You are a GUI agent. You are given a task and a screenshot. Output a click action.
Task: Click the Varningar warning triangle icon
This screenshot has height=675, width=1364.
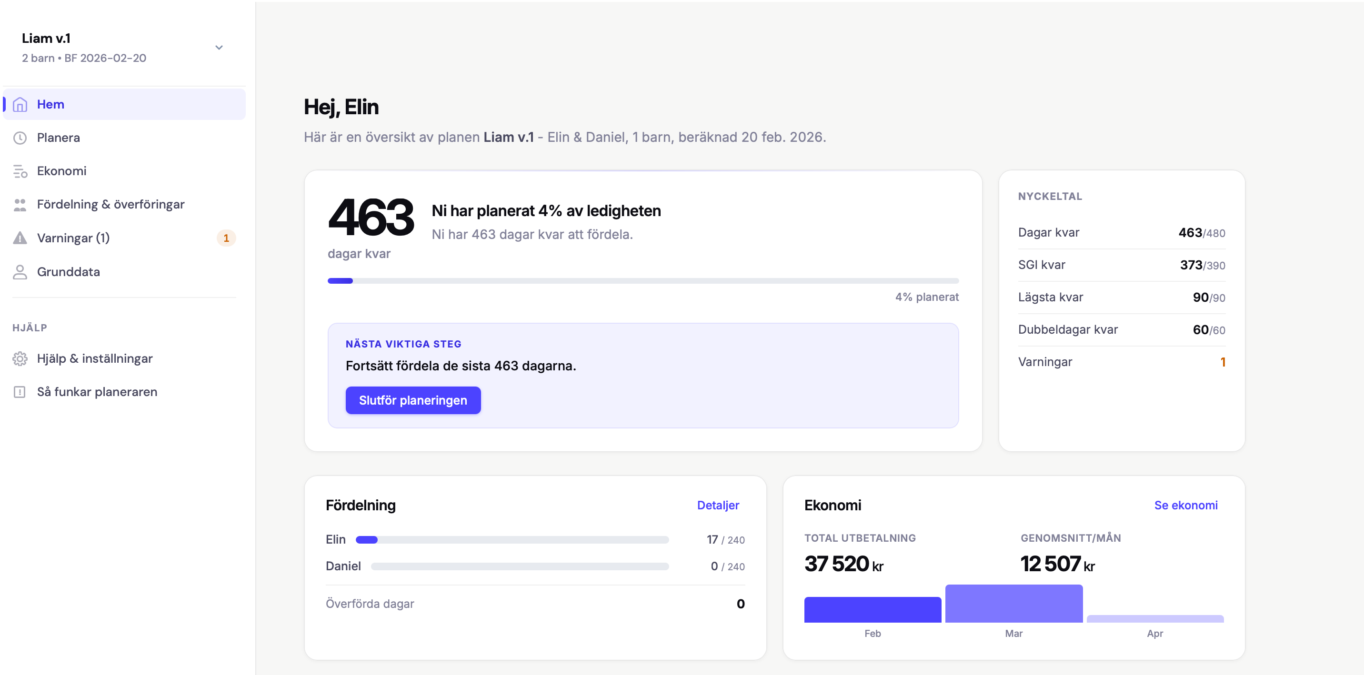pos(20,238)
